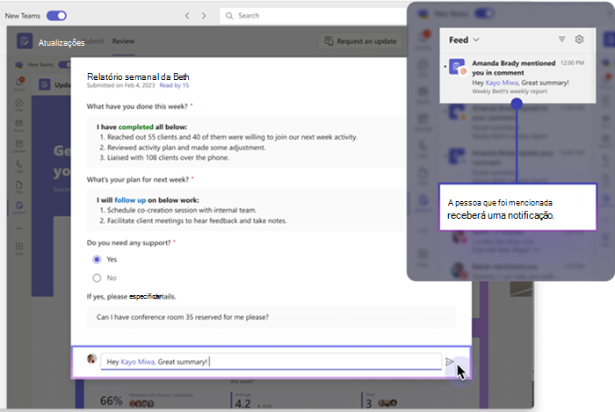Click the search magnifier icon

coord(229,16)
